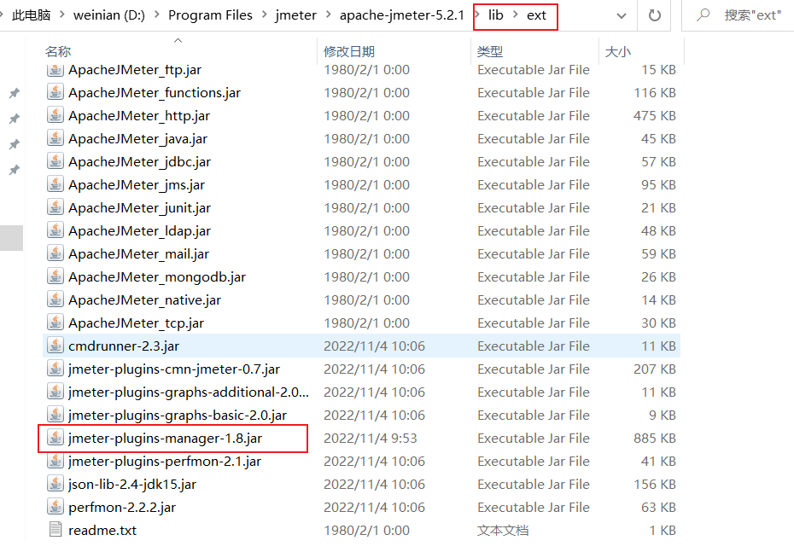Screen dimensions: 794x558
Task: Click the ApacheJMeter_http.jar file icon
Action: tap(55, 116)
